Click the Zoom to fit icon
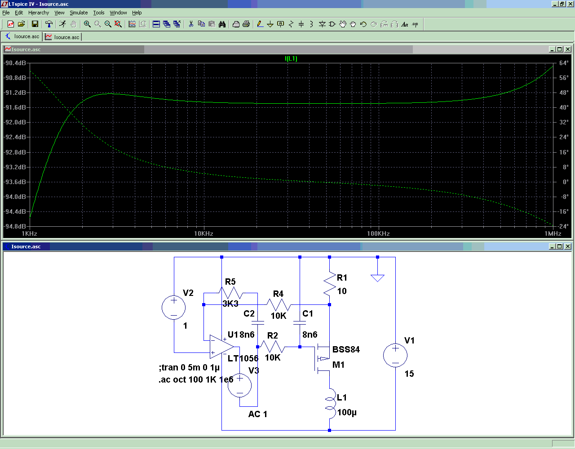Image resolution: width=575 pixels, height=449 pixels. coord(118,24)
